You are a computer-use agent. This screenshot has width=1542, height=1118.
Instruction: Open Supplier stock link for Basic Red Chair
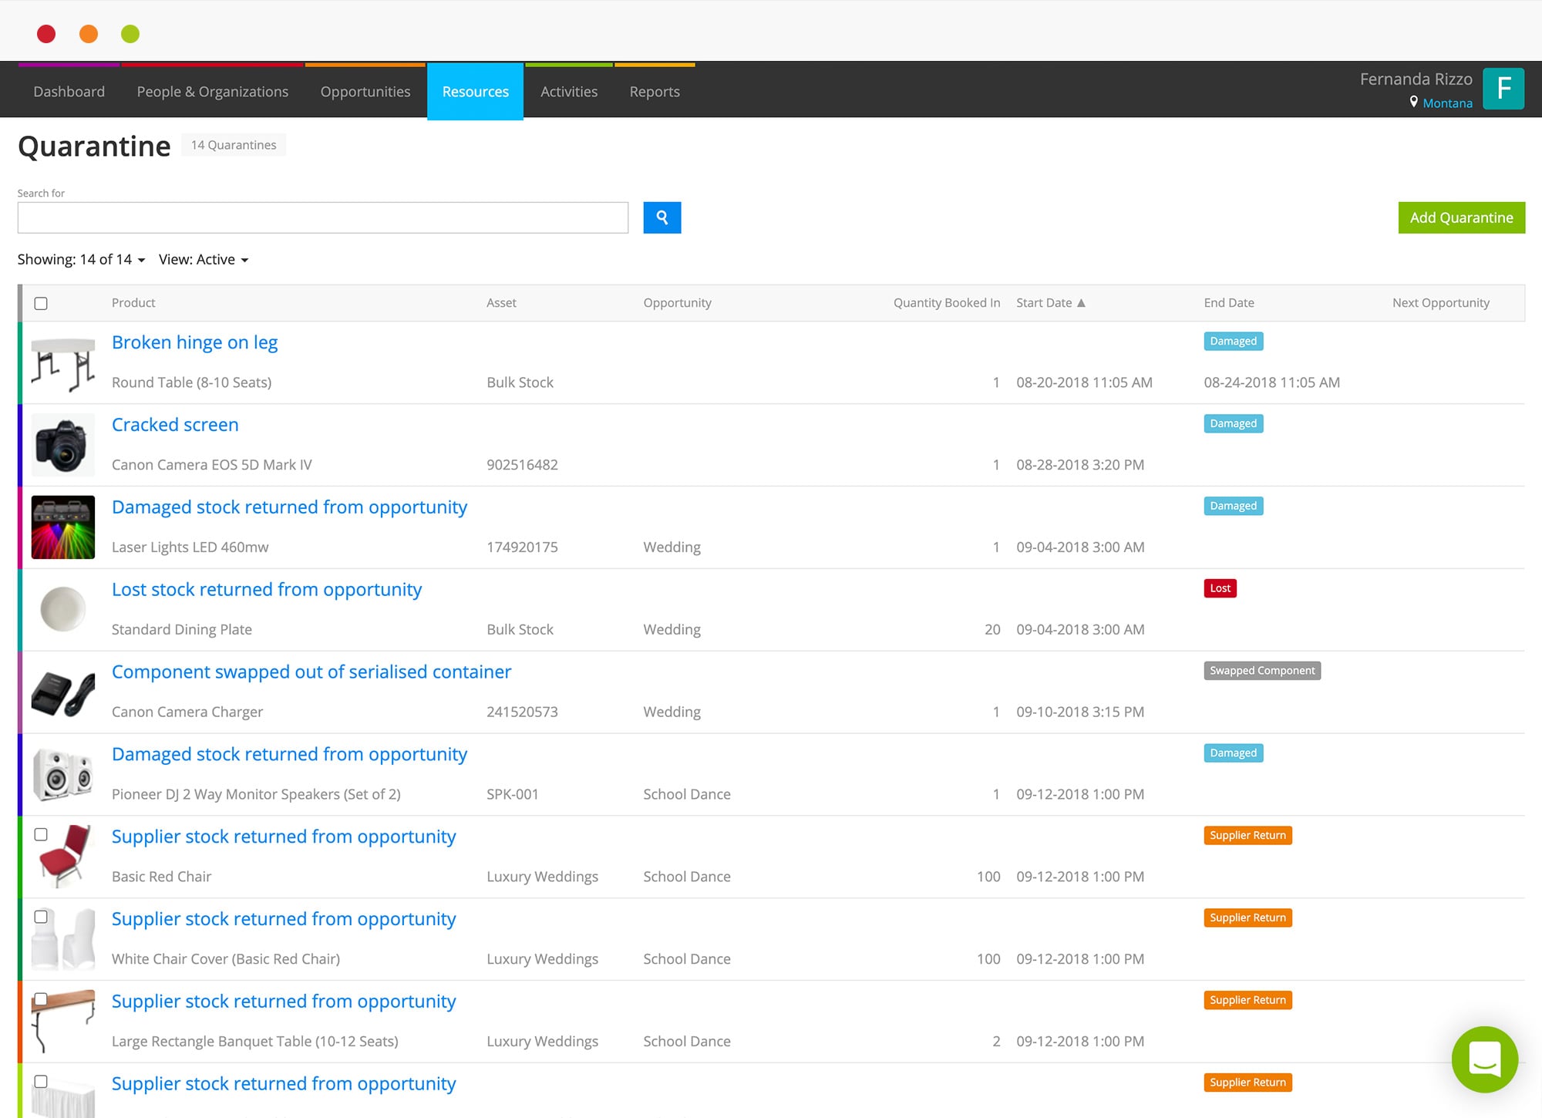(284, 837)
